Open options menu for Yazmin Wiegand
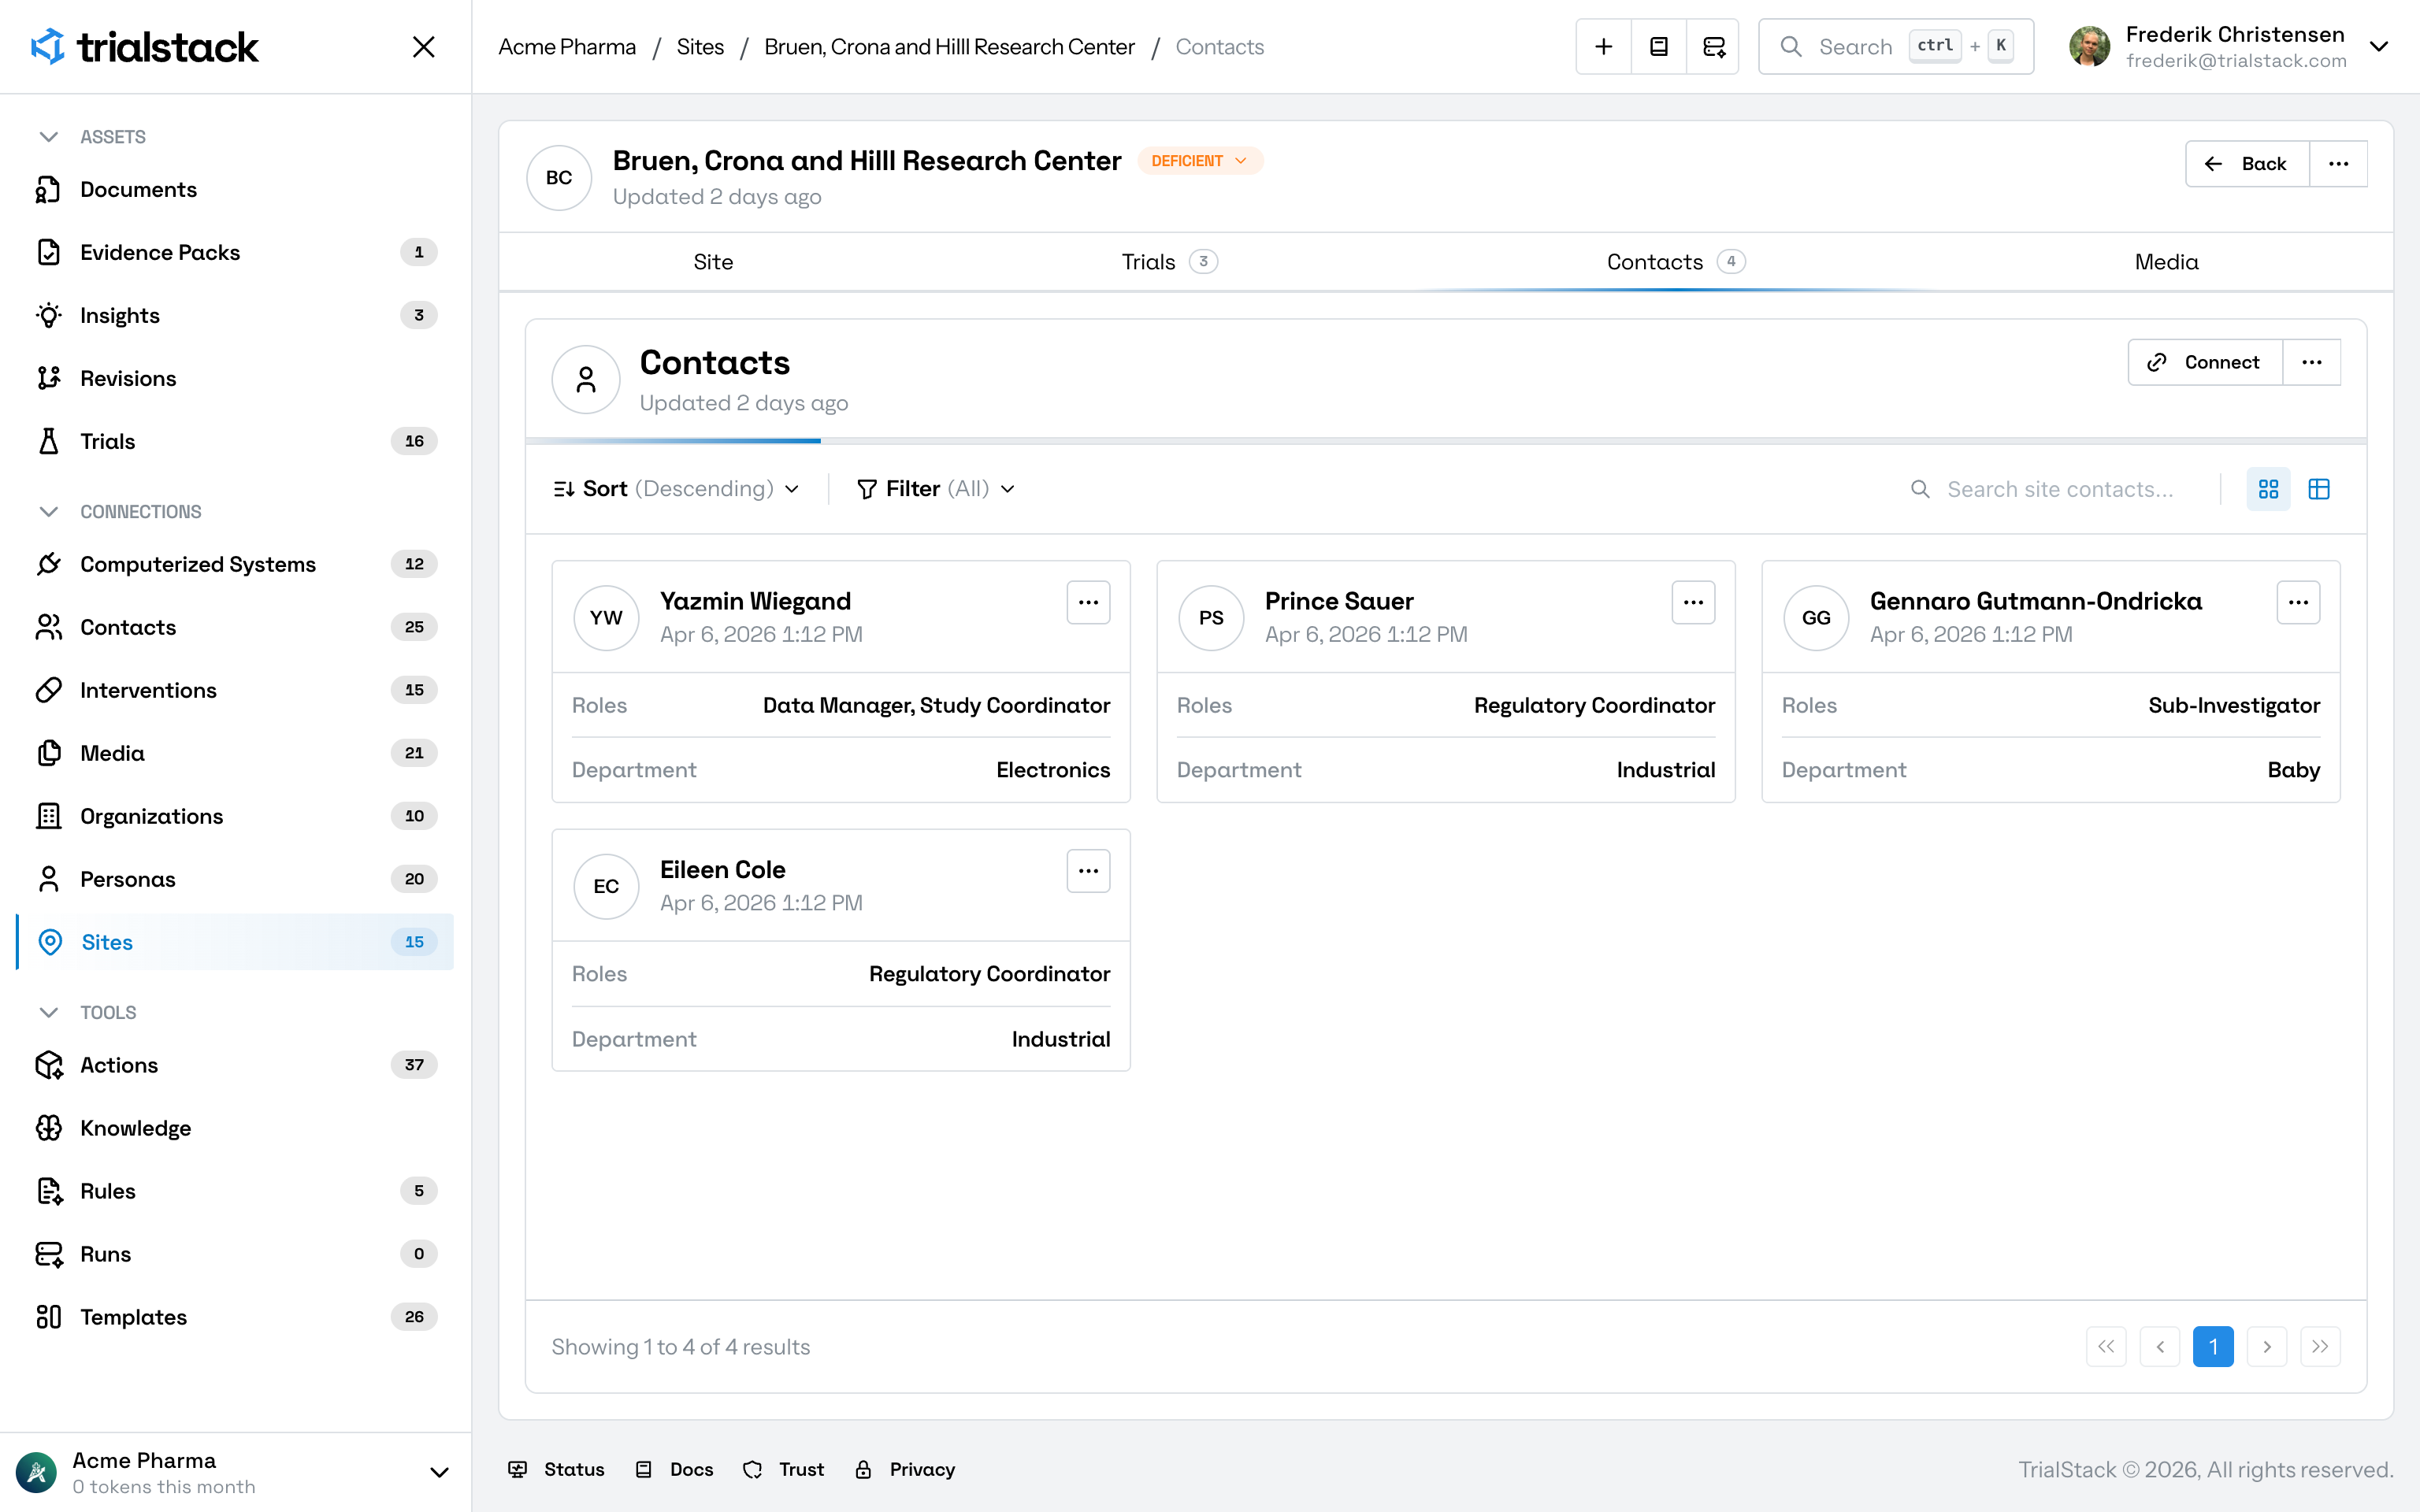The image size is (2420, 1512). click(x=1088, y=602)
